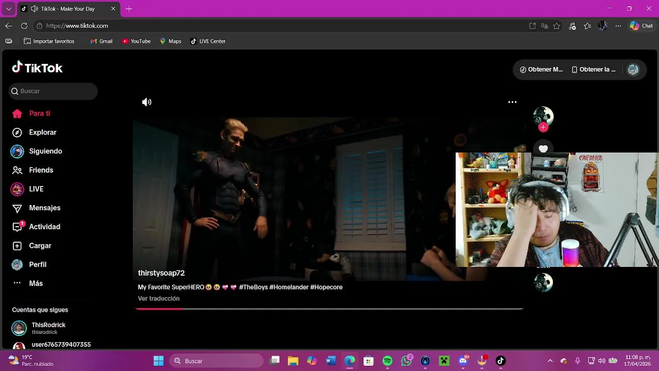Mute the video with the speaker icon

[x=147, y=102]
